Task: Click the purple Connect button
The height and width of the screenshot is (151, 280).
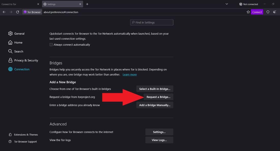Action: pos(257,12)
